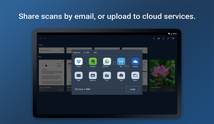Send the scan to Evernote
Screen dimensions: 214x124
point(93,61)
